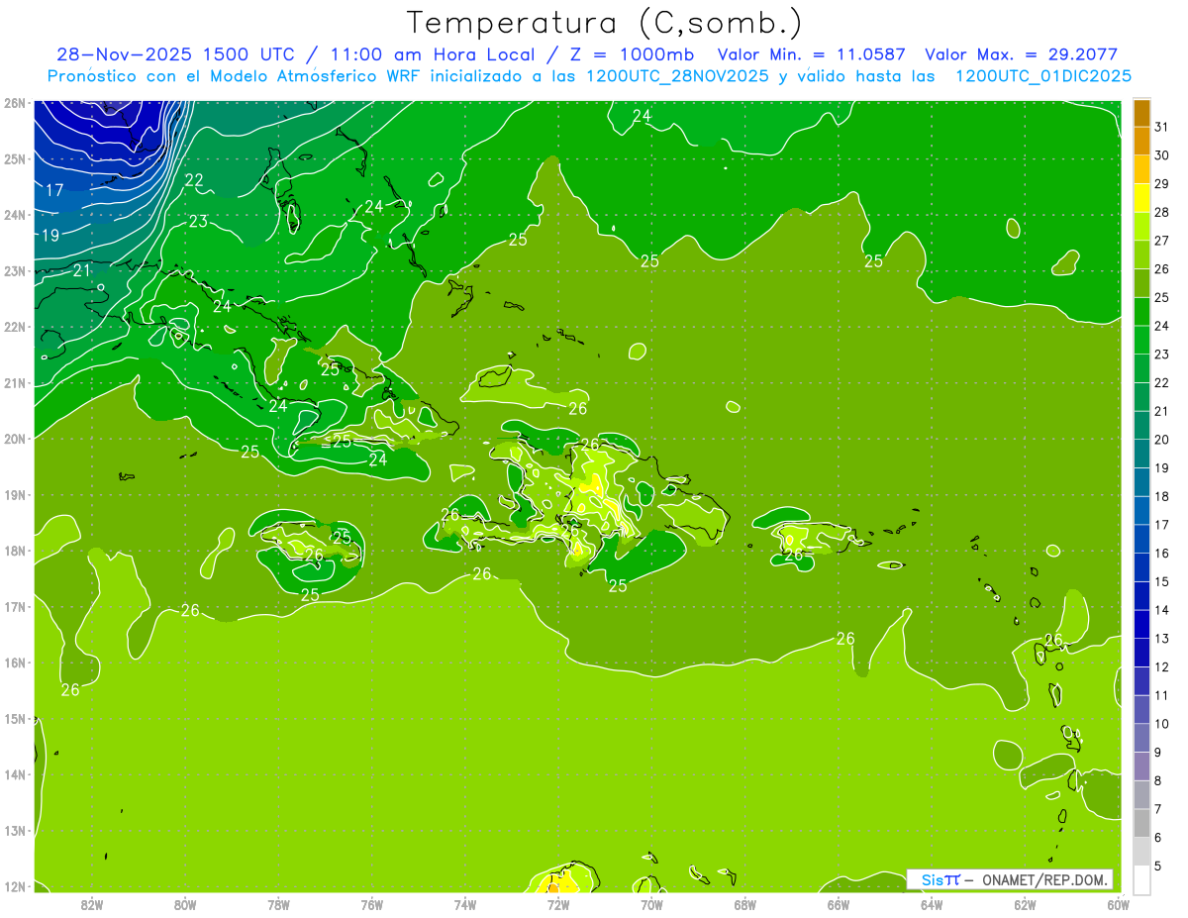This screenshot has width=1188, height=918.
Task: Click the "15N" latitude axis label
Action: point(14,719)
